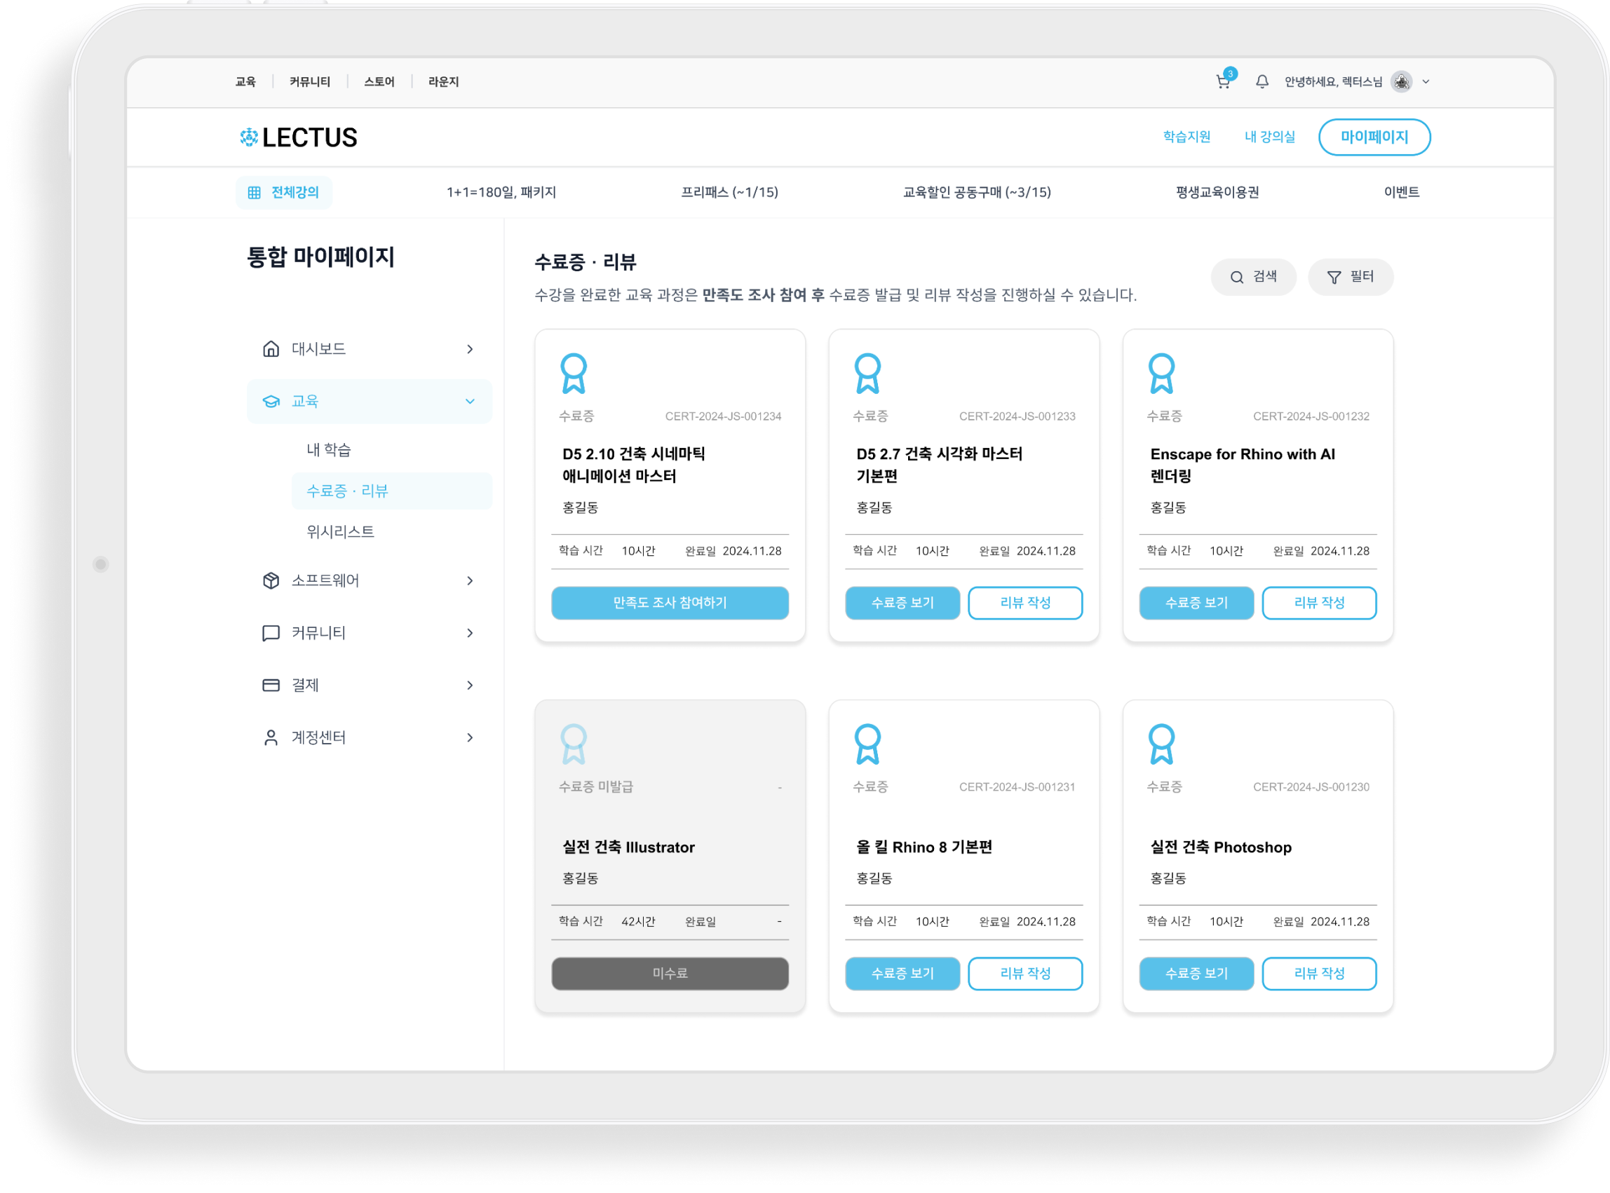This screenshot has height=1193, width=1610.
Task: Open the user account dropdown arrow
Action: point(1426,81)
